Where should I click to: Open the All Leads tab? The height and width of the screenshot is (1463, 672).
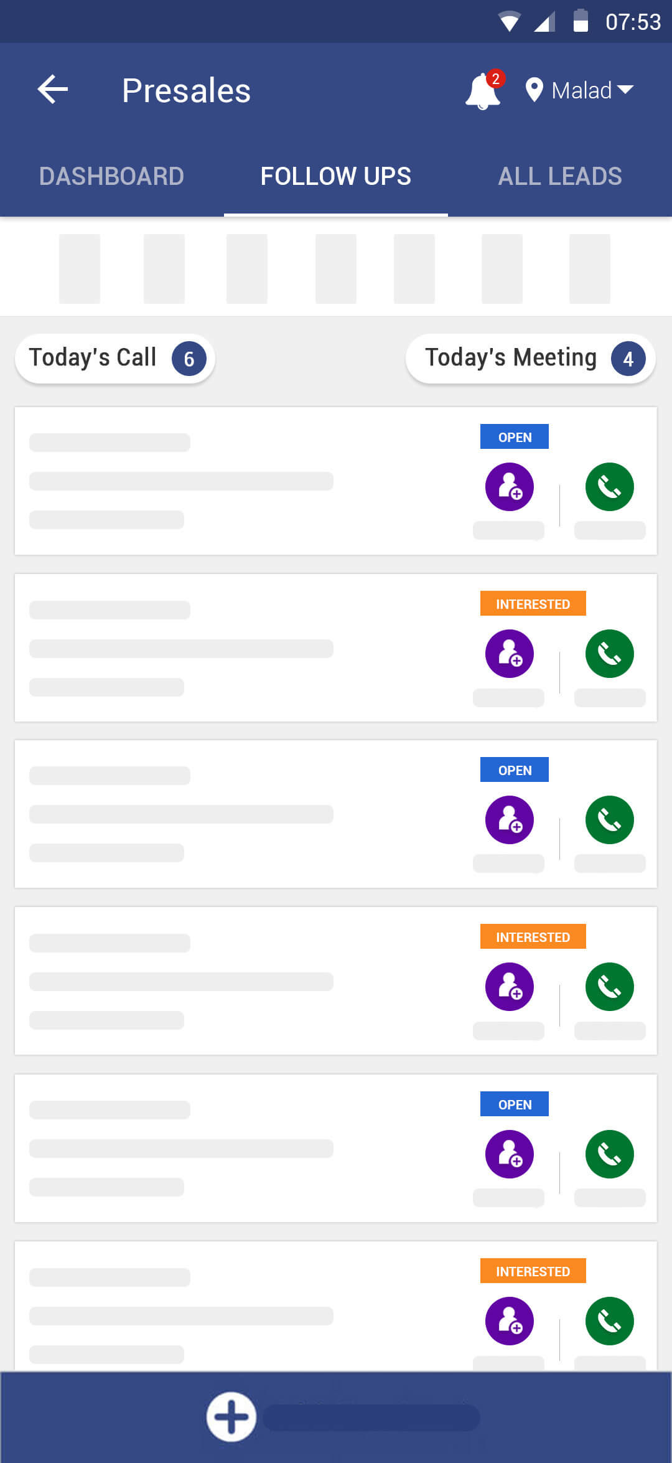tap(560, 176)
